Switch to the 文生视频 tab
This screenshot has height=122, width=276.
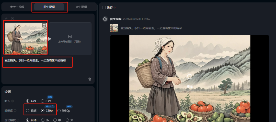coord(81,7)
